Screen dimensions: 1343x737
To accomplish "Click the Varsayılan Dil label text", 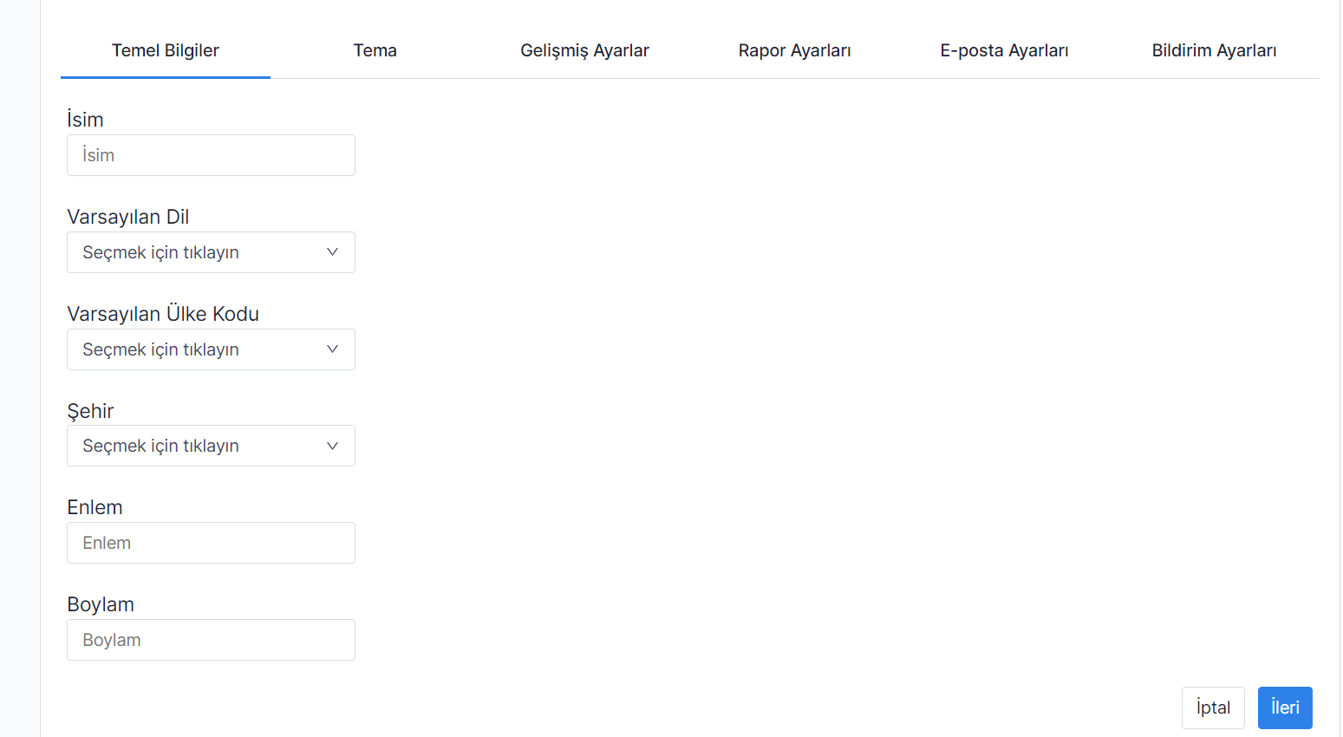I will pyautogui.click(x=127, y=217).
